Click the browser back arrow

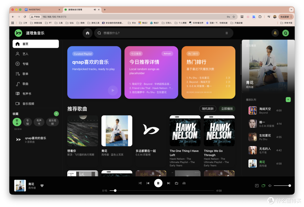(13, 17)
